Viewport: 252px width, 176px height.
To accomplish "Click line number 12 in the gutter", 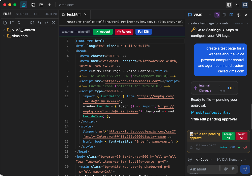I will click(x=66, y=106).
